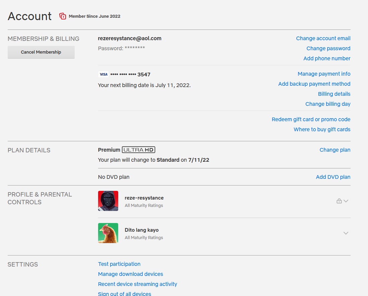This screenshot has height=296, width=368.
Task: Click the Member Since June 2022 text
Action: pos(94,16)
